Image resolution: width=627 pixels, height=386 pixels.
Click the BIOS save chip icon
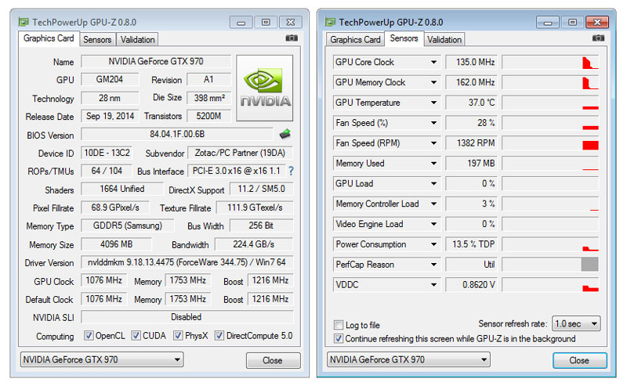coord(285,134)
